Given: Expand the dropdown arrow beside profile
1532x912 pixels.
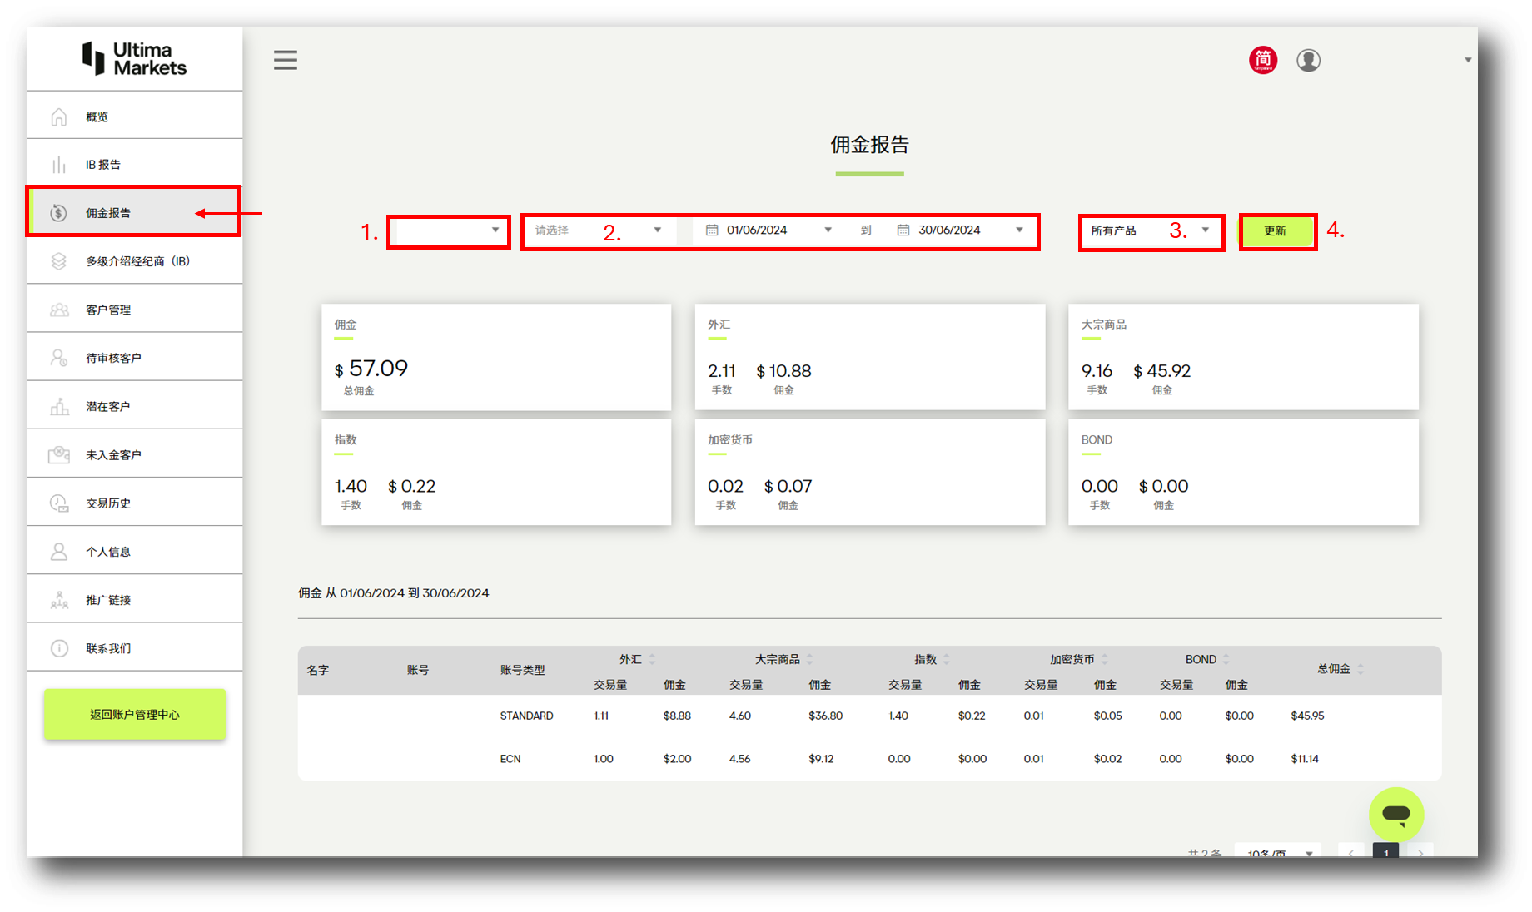Looking at the screenshot, I should (1468, 60).
